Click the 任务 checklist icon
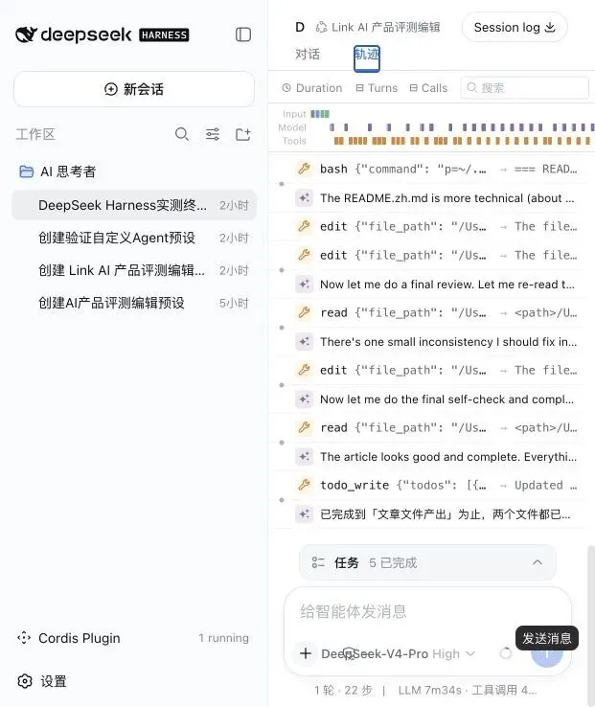The height and width of the screenshot is (707, 595). pos(318,562)
